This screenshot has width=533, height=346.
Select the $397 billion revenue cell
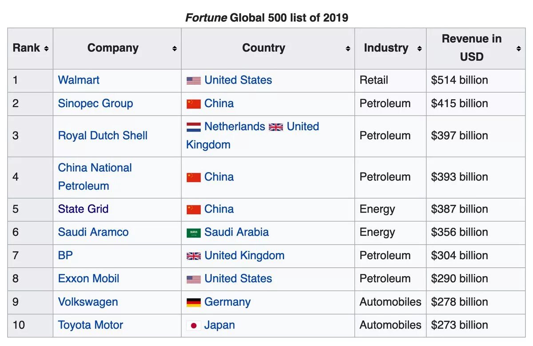[476, 136]
